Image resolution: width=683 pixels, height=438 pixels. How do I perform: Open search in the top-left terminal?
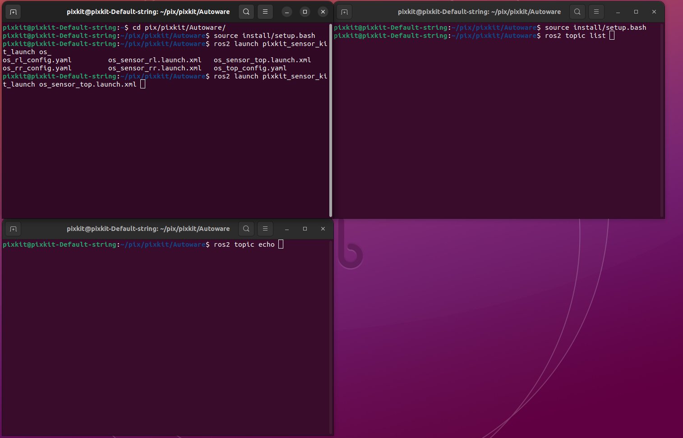[246, 12]
